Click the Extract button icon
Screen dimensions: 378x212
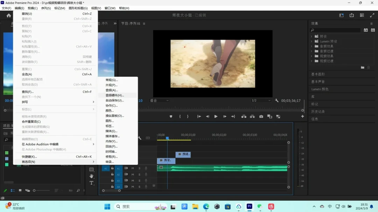tap(252, 116)
